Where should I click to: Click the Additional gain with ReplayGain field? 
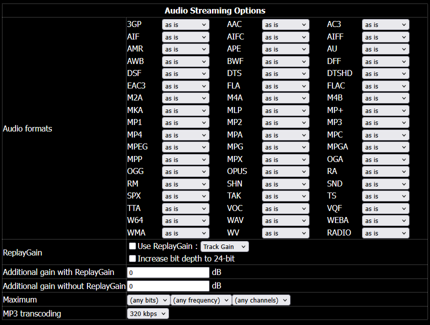coord(168,272)
